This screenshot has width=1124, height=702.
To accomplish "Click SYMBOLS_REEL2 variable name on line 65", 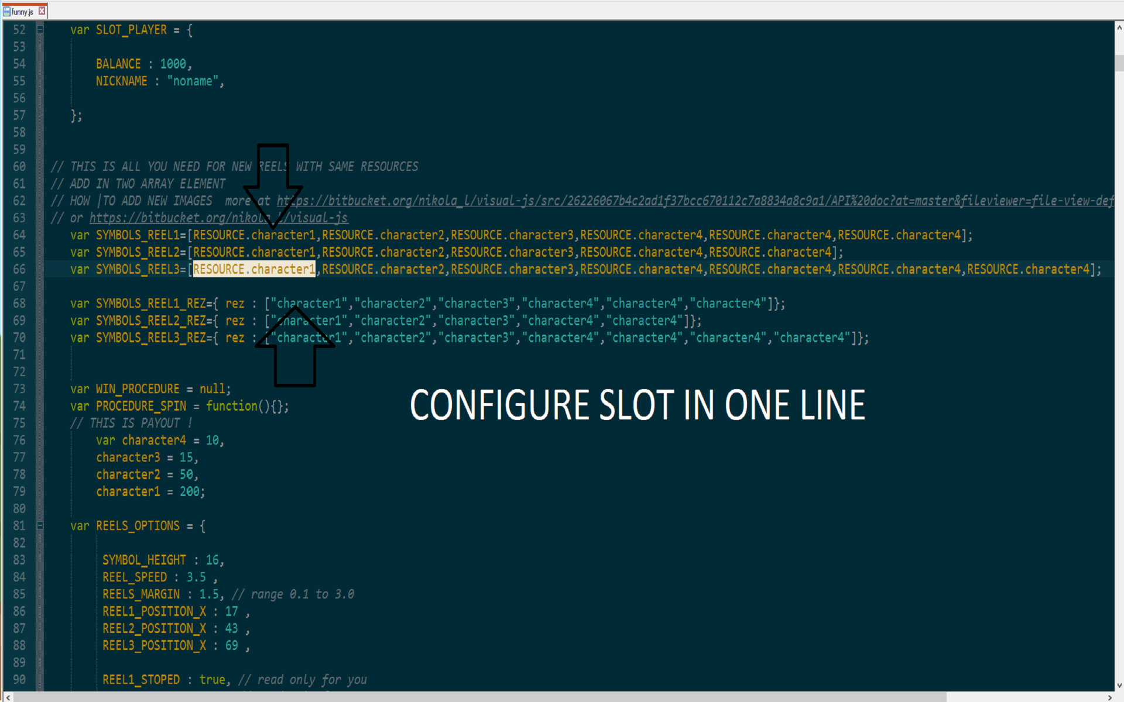I will [x=138, y=252].
